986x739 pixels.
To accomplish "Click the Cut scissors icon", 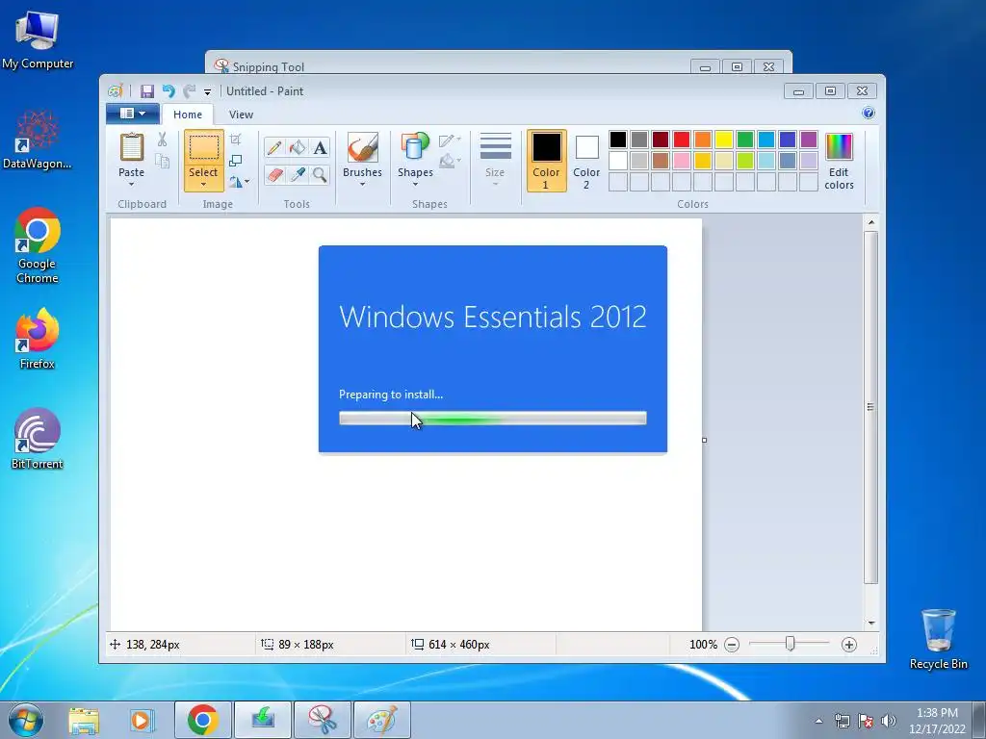I will coord(162,140).
